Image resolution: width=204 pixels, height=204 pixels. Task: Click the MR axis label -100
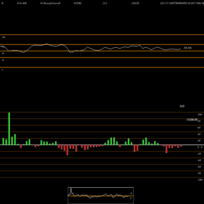[200, 180]
